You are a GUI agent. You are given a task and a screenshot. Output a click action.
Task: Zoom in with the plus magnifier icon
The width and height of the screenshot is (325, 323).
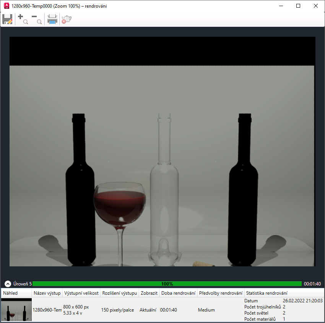[x=23, y=19]
